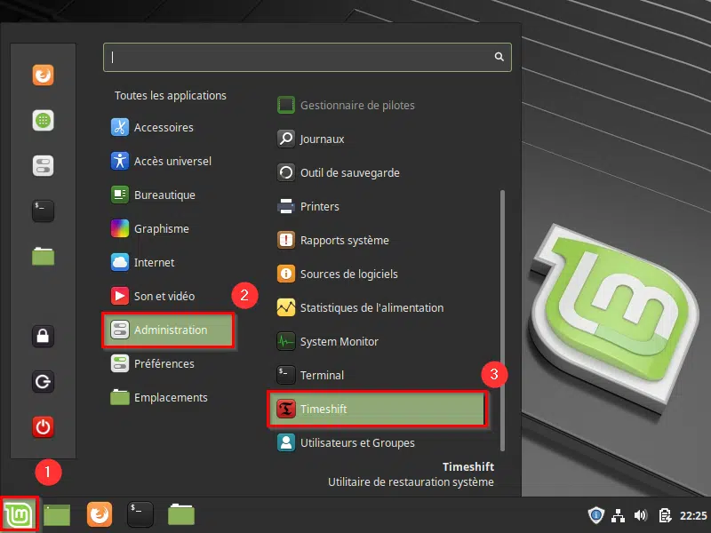
Task: Click the application list vertical scrollbar
Action: pos(502,321)
